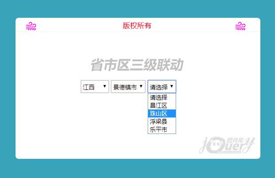Viewport: 275px width, 178px height.
Task: Select the 乐平市 option
Action: coord(162,129)
